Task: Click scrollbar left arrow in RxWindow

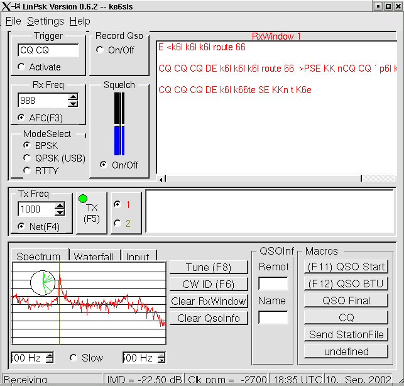Action: pyautogui.click(x=161, y=179)
